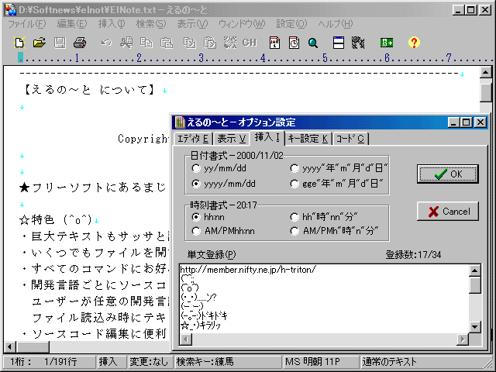The height and width of the screenshot is (372, 496).
Task: Select the ☆_-)キラリッ phrase entry
Action: click(201, 325)
